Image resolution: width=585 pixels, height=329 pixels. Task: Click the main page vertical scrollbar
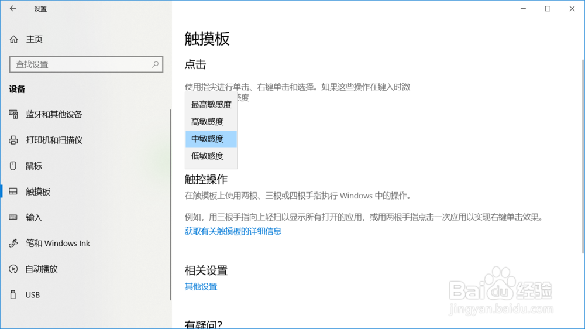[583, 156]
